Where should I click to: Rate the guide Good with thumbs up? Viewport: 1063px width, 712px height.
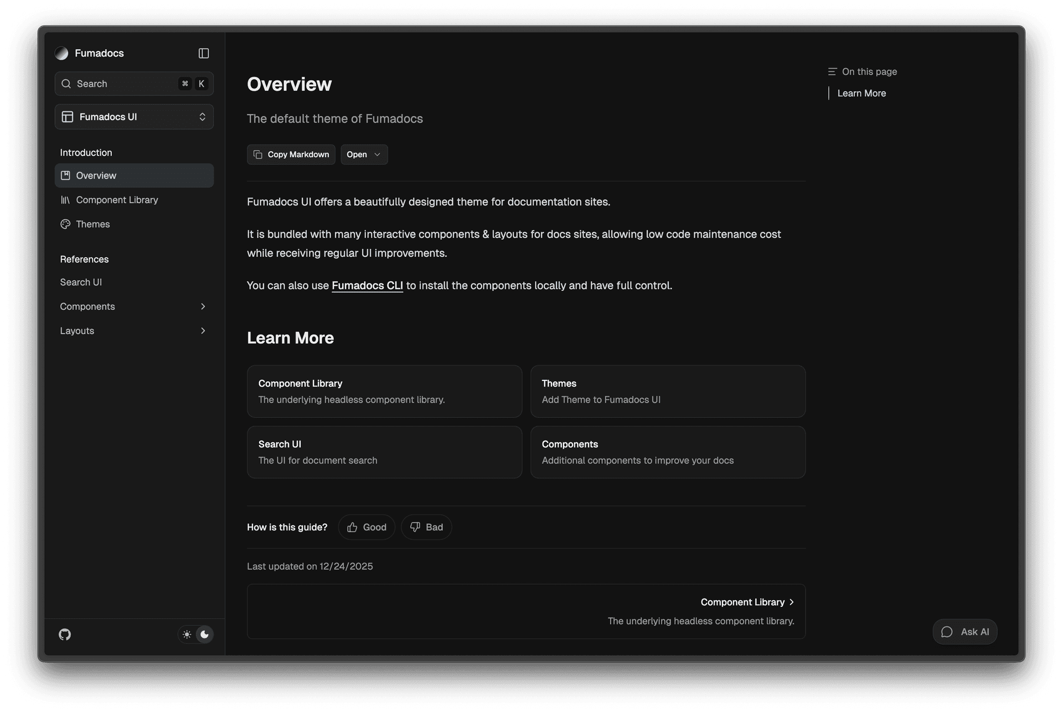[366, 527]
